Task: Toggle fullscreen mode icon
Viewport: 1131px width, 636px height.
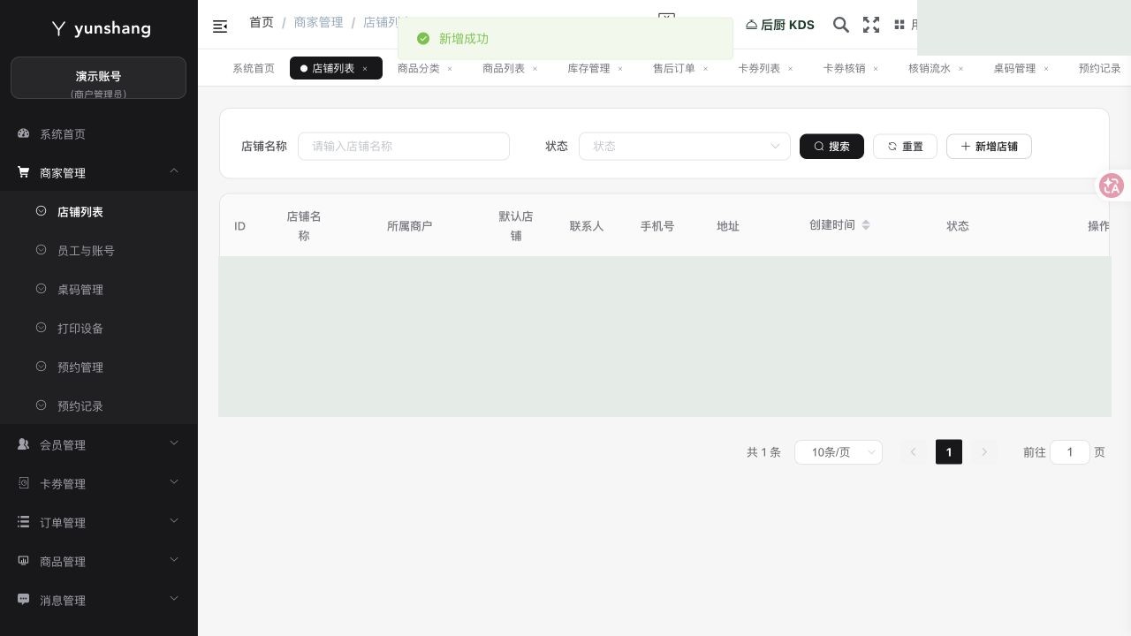Action: click(871, 25)
